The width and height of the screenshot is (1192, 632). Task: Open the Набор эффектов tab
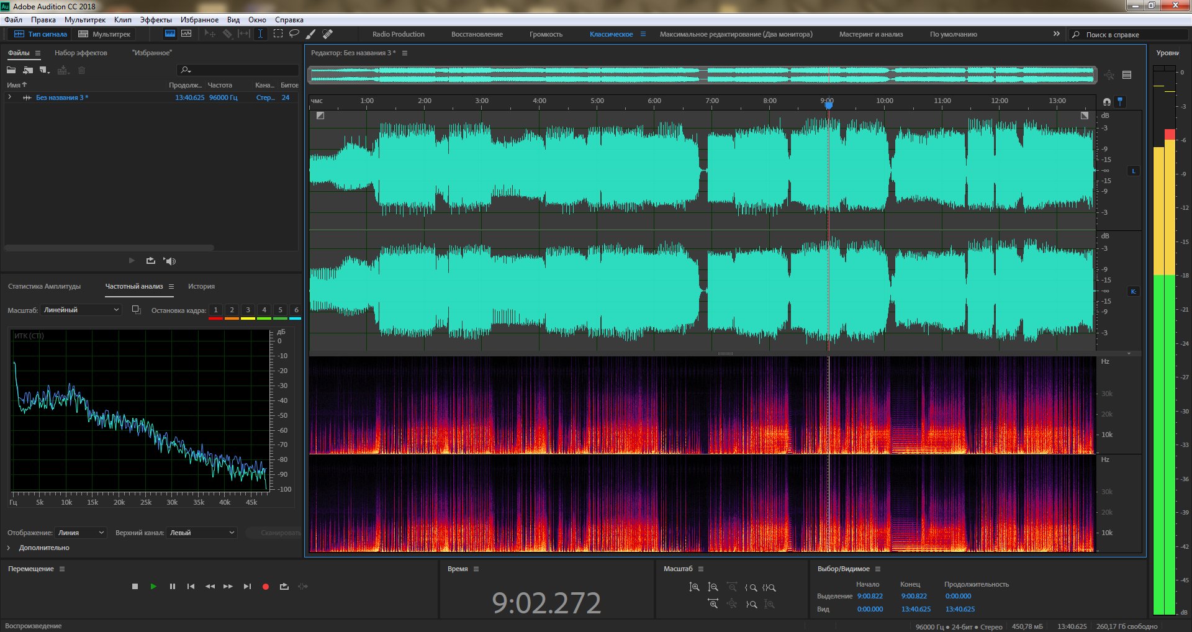pyautogui.click(x=81, y=53)
